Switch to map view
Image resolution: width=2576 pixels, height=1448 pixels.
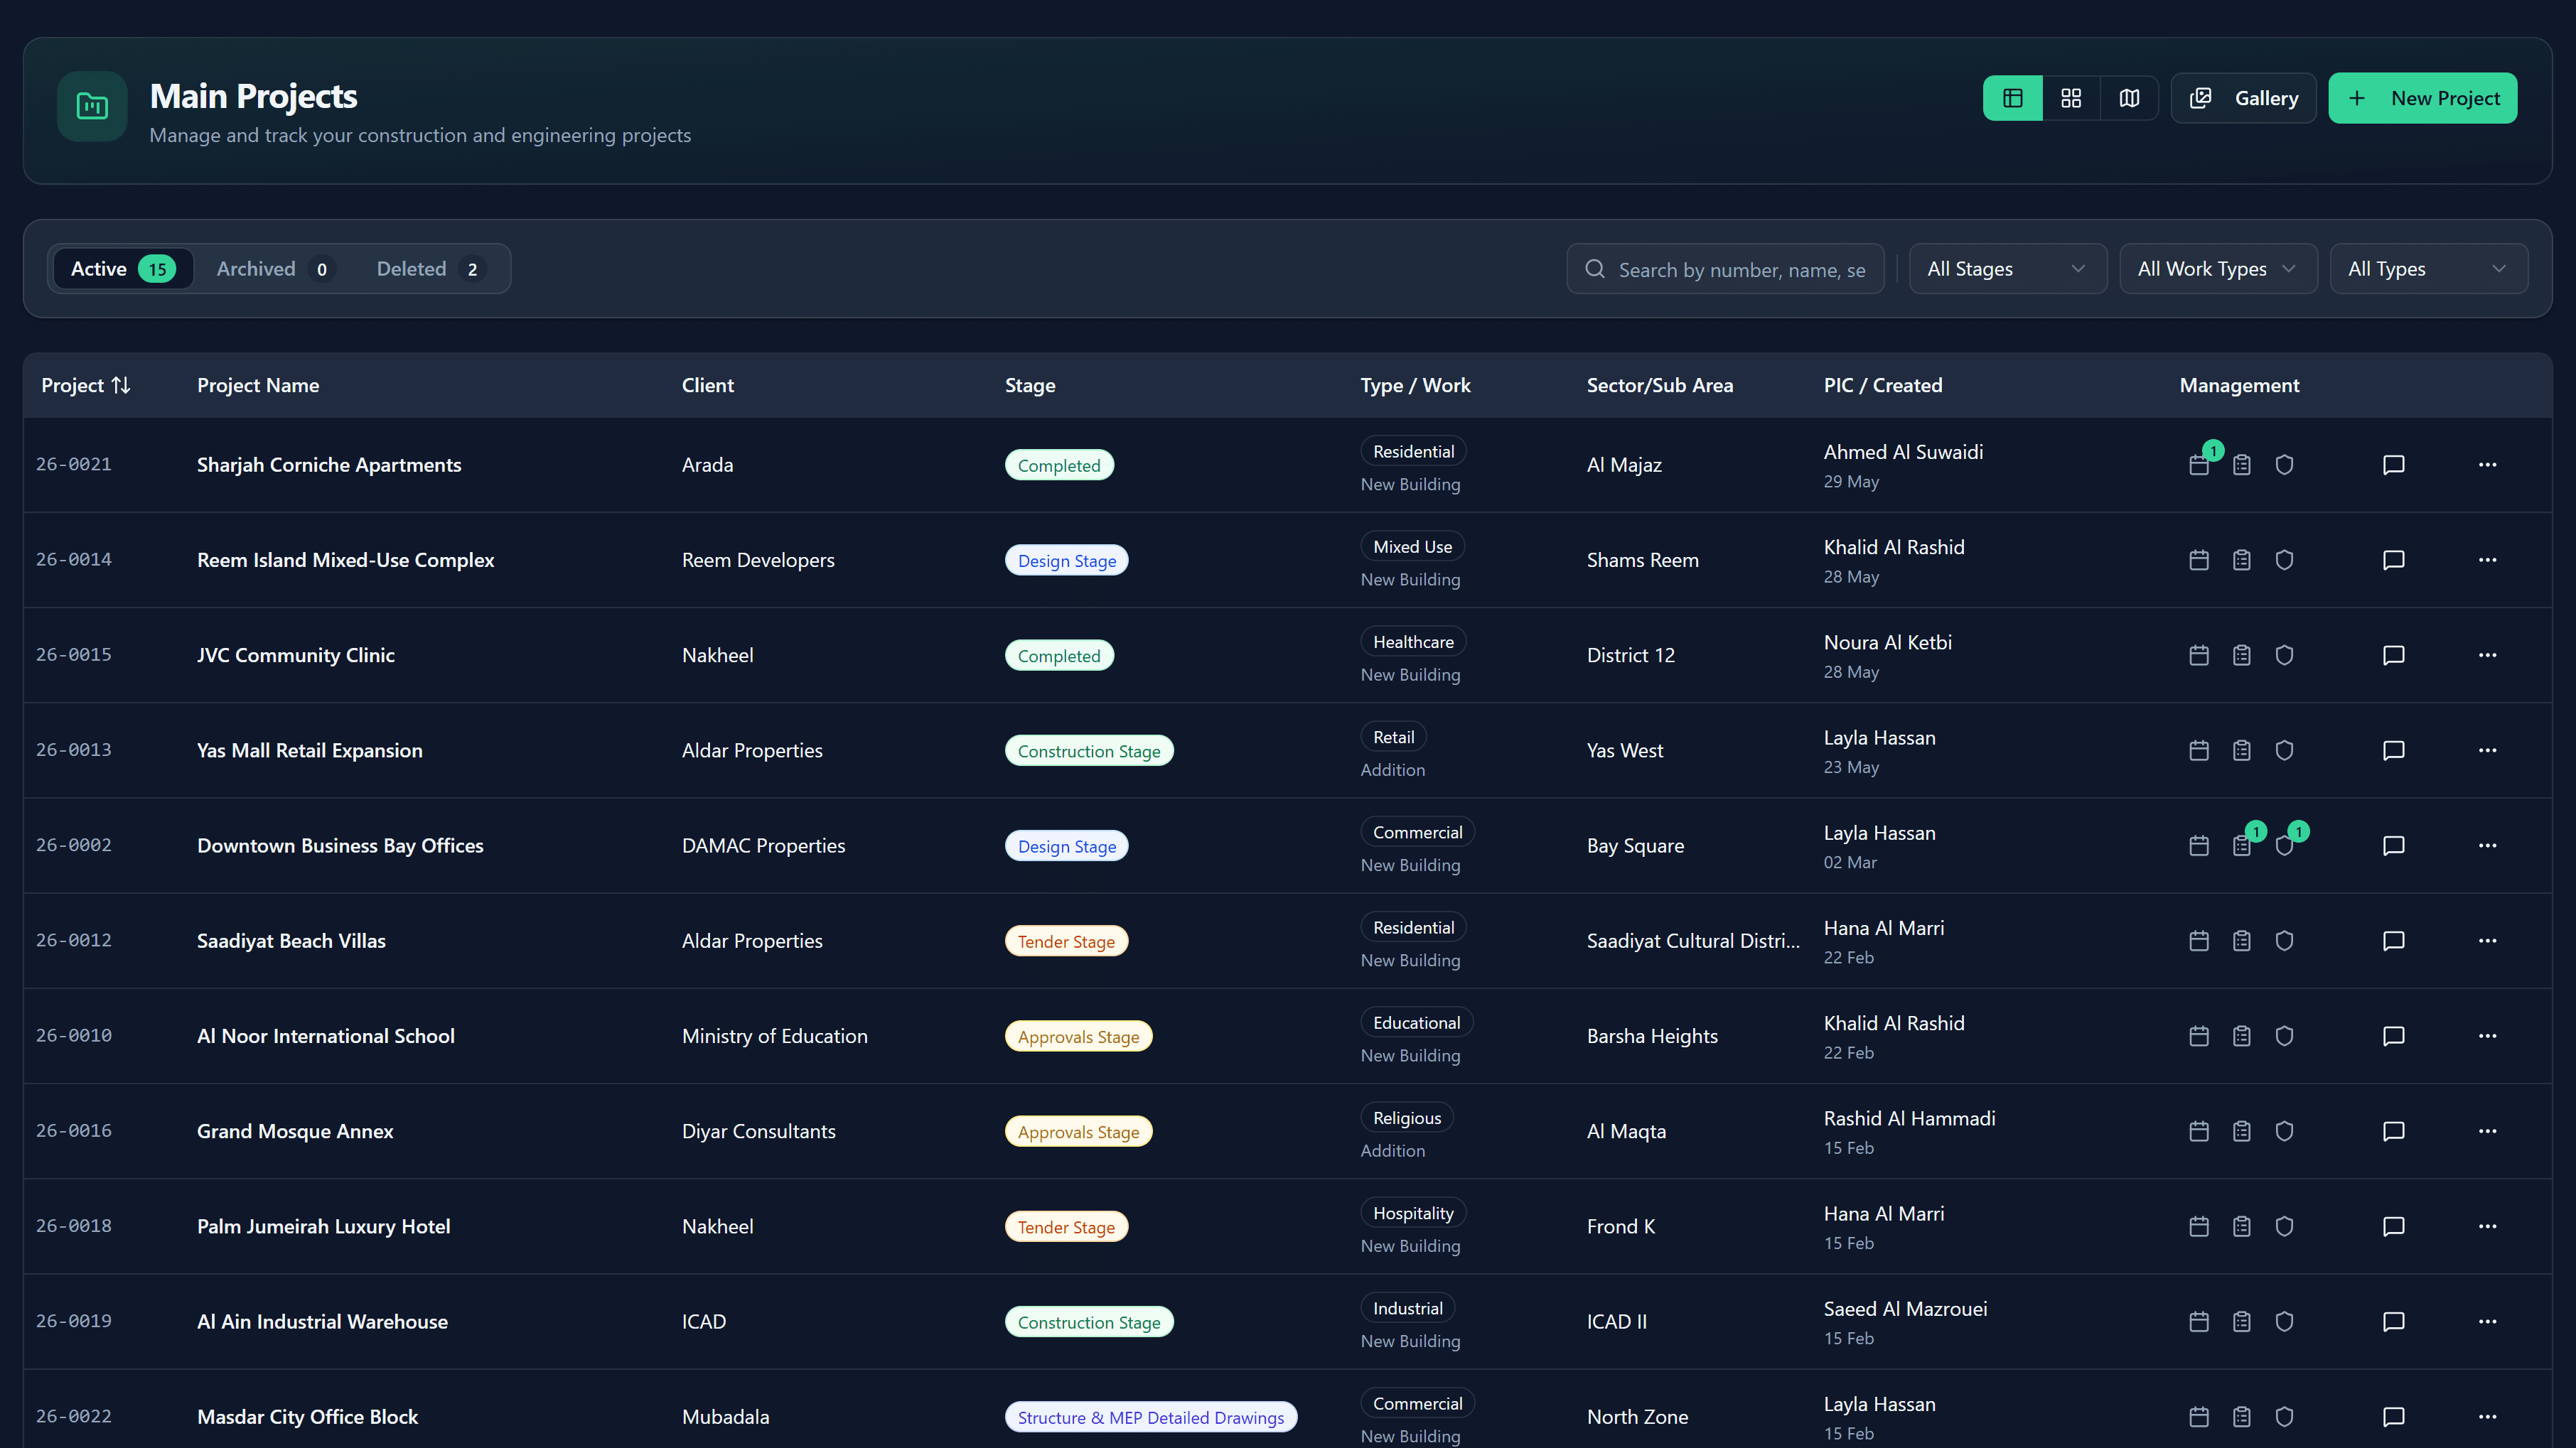click(2129, 98)
